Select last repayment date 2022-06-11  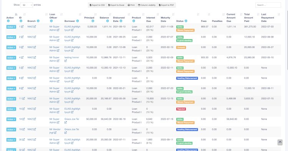click(267, 88)
